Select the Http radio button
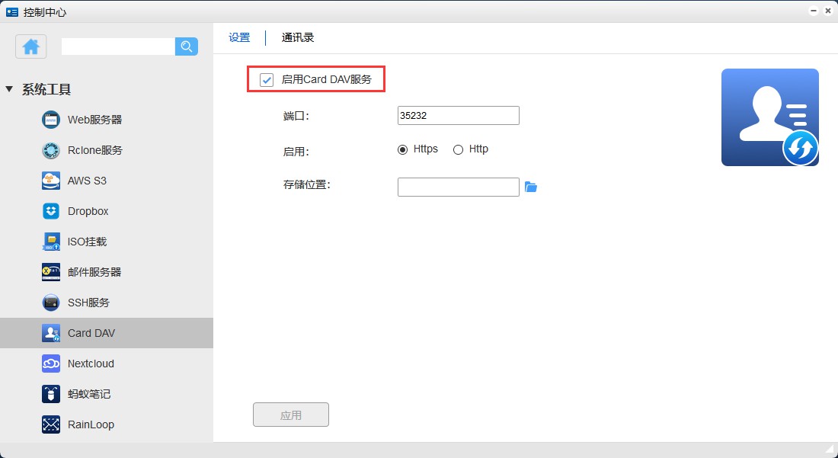838x458 pixels. [x=457, y=149]
